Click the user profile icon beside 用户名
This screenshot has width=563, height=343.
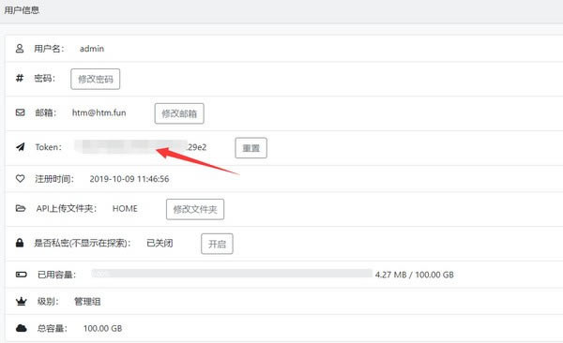(x=20, y=49)
